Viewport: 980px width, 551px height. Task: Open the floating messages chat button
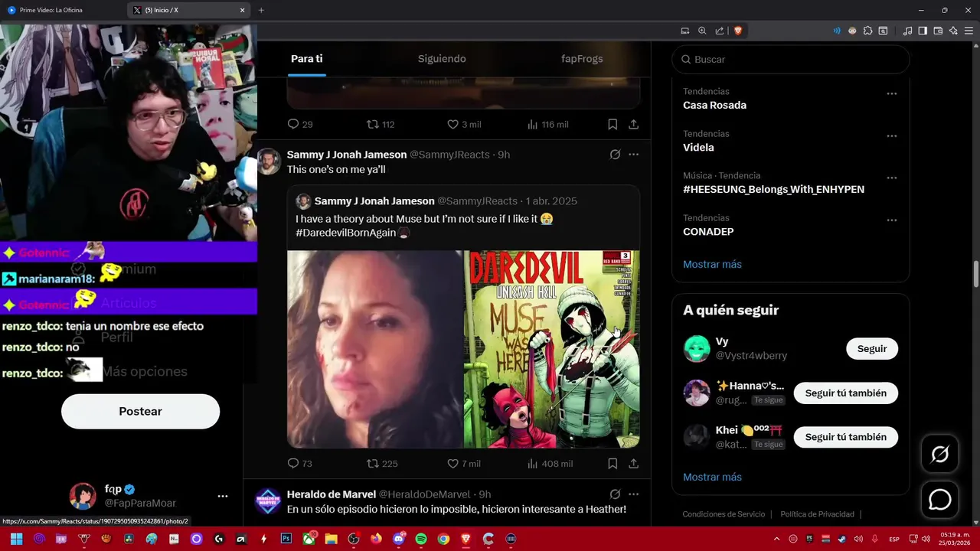click(x=939, y=500)
